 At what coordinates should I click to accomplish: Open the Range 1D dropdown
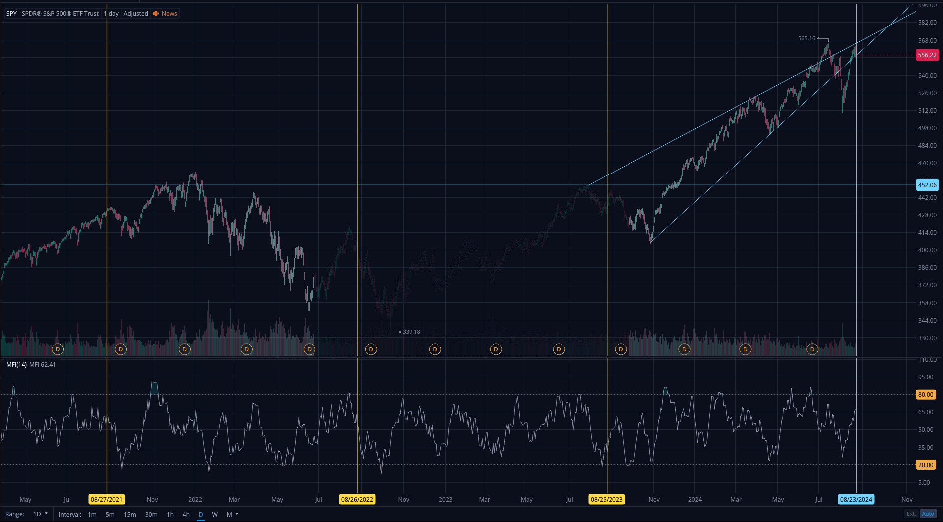(40, 514)
